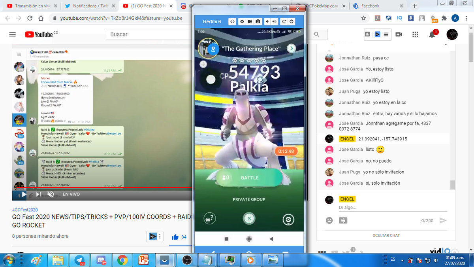The height and width of the screenshot is (267, 474).
Task: Toggle the extension marked "off"
Action: (x=434, y=19)
